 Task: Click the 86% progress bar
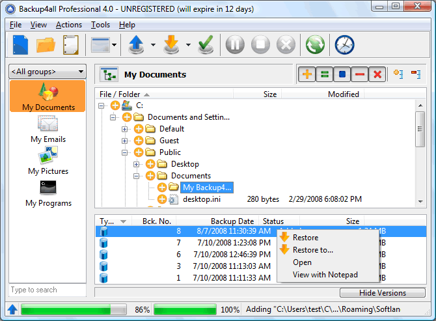point(74,310)
